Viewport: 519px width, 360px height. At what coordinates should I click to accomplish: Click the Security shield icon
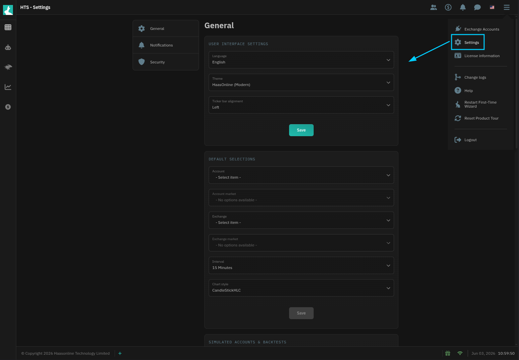click(x=142, y=62)
